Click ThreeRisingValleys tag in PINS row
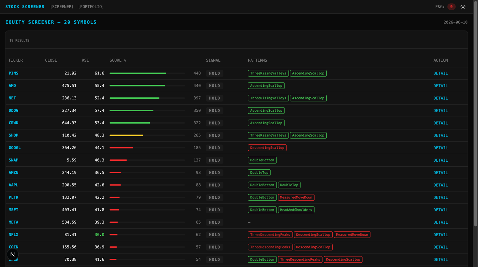Viewport: 478px width, 267px height. click(x=268, y=73)
